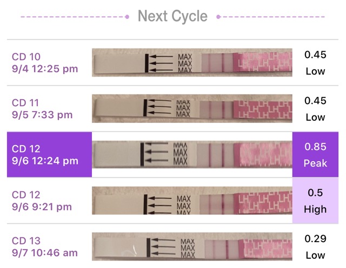The image size is (346, 268).
Task: Tap the 0.29 Low result value
Action: point(315,246)
